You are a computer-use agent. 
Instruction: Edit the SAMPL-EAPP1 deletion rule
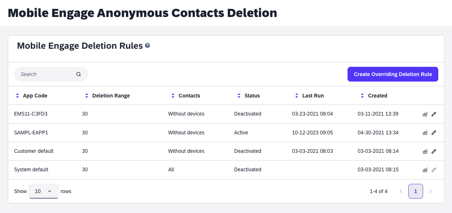click(434, 133)
